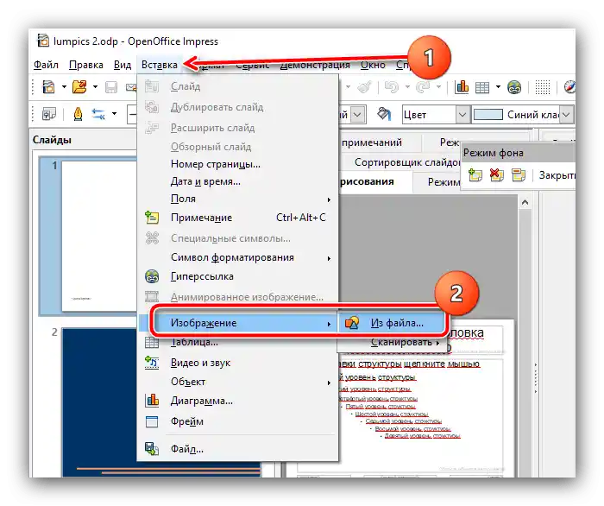Click Delete Master icon with red cross
604x506 pixels.
click(496, 175)
